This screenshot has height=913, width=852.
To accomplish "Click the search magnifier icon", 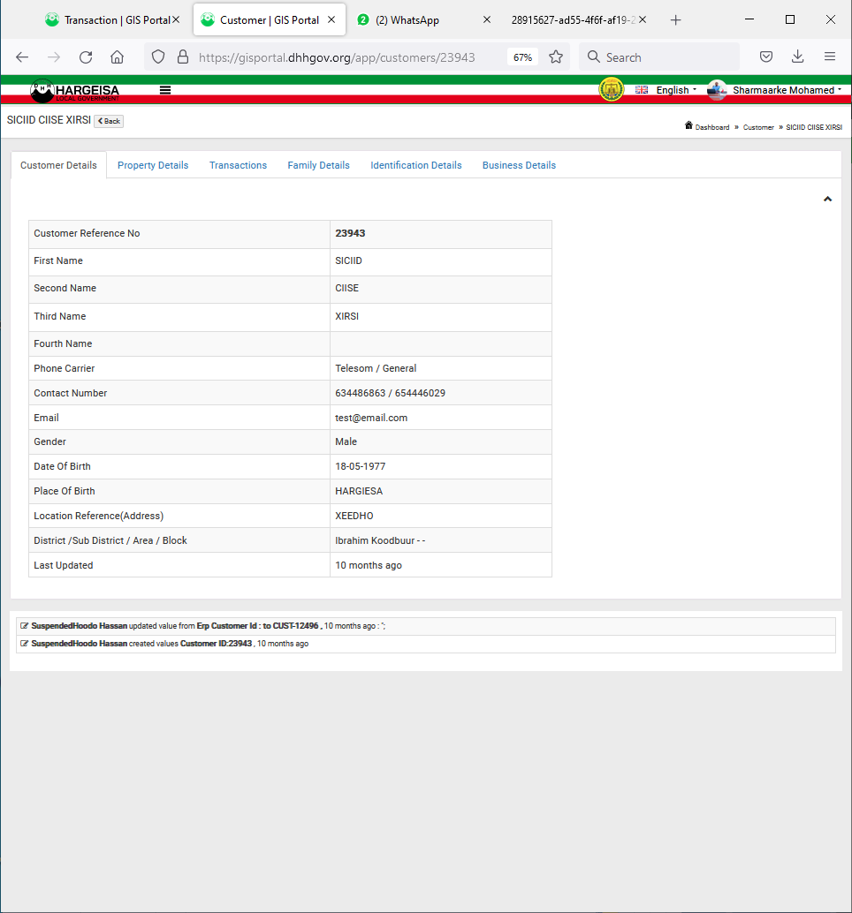I will 593,57.
